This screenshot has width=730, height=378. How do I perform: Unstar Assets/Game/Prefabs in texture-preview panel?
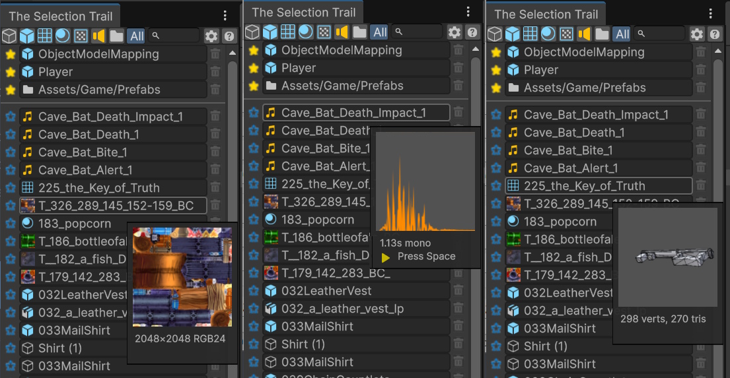11,90
